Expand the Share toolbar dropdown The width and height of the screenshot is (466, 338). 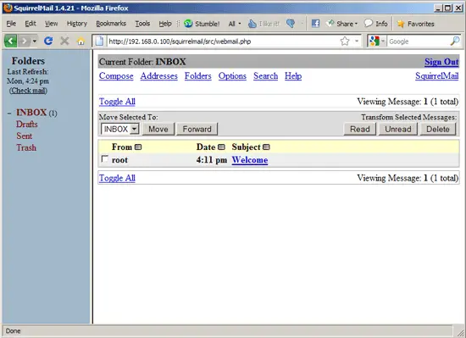tap(356, 24)
